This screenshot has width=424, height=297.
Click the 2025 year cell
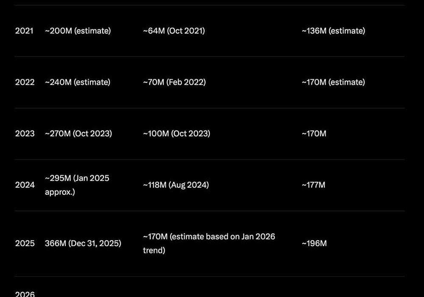pyautogui.click(x=25, y=244)
